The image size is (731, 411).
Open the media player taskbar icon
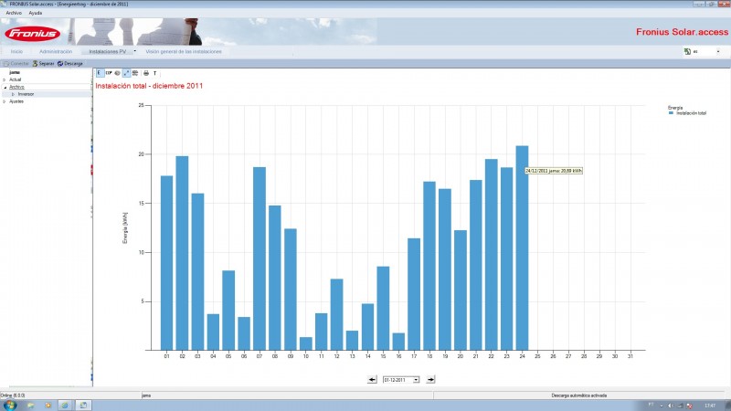pos(48,406)
